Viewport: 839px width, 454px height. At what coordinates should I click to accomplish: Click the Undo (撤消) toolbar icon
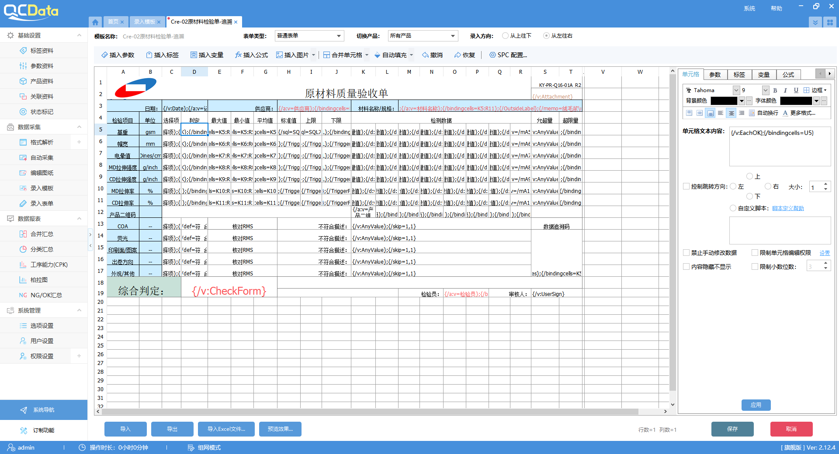click(425, 55)
